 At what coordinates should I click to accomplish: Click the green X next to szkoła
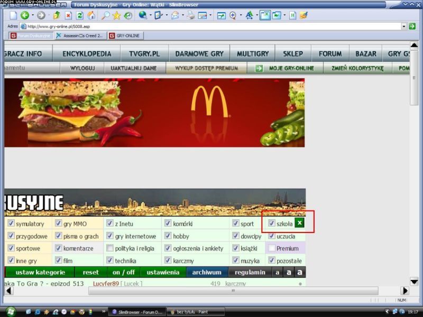(299, 223)
